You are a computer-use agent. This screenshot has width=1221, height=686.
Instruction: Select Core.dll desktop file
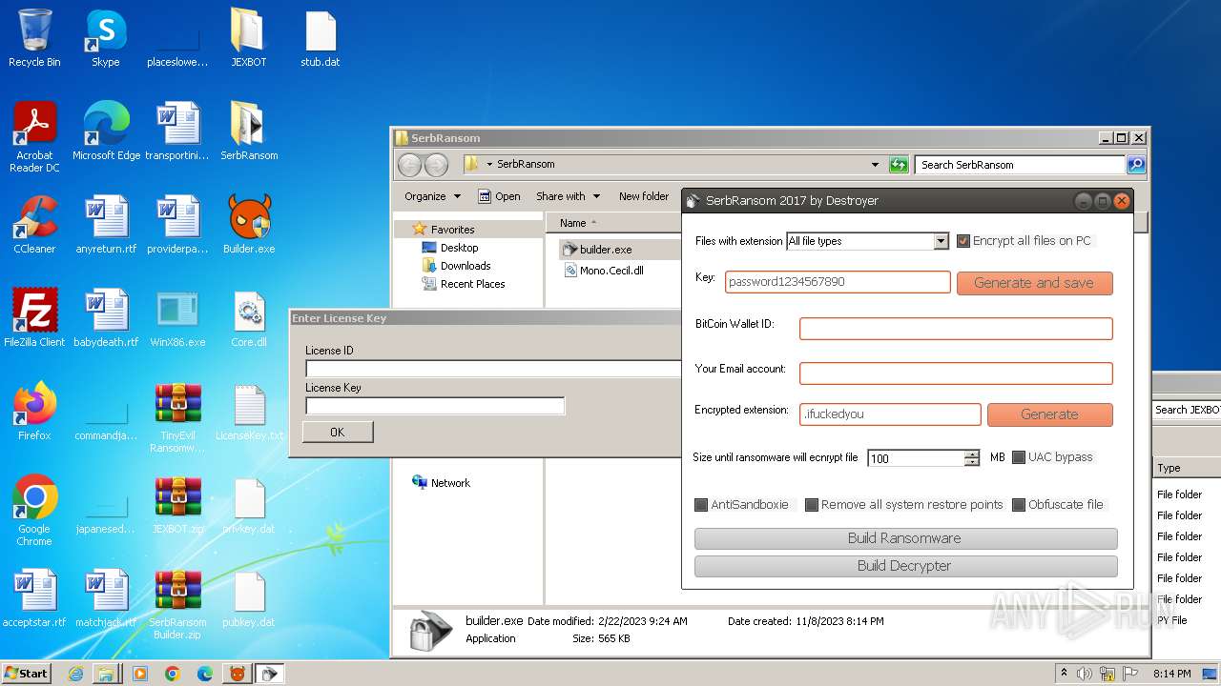coord(249,318)
